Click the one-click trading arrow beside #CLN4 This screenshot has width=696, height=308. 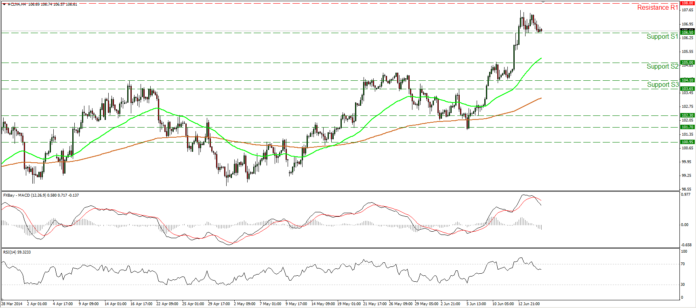point(4,4)
